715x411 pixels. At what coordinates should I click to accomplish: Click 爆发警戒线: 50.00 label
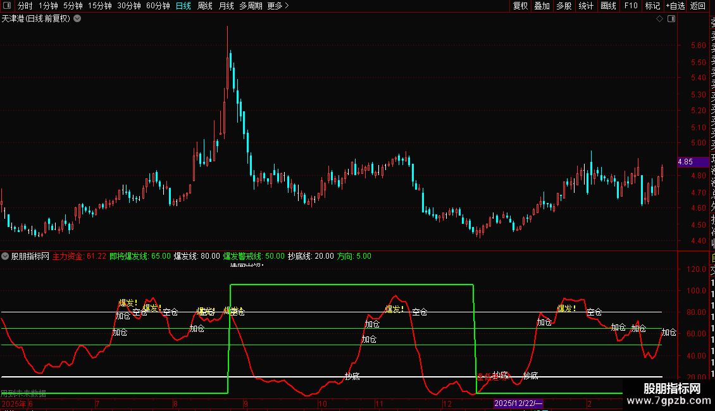tap(254, 256)
